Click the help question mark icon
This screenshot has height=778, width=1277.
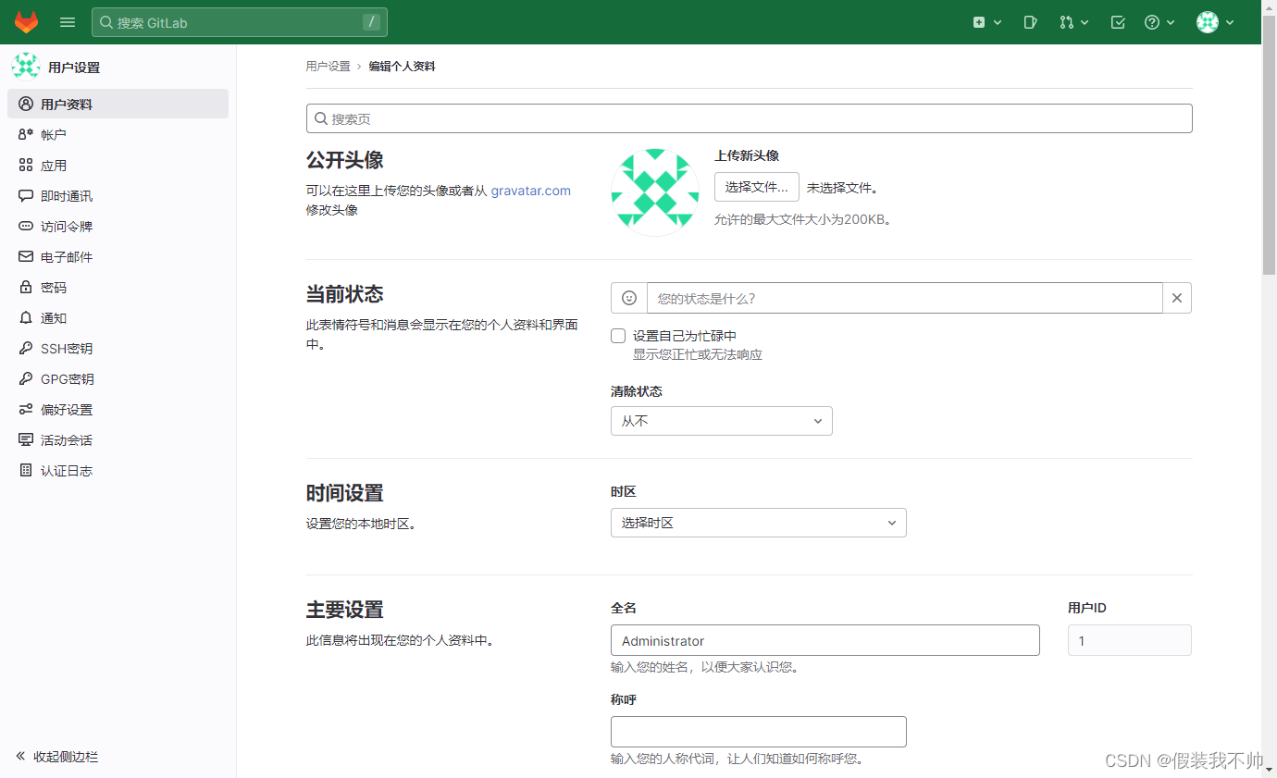point(1154,21)
